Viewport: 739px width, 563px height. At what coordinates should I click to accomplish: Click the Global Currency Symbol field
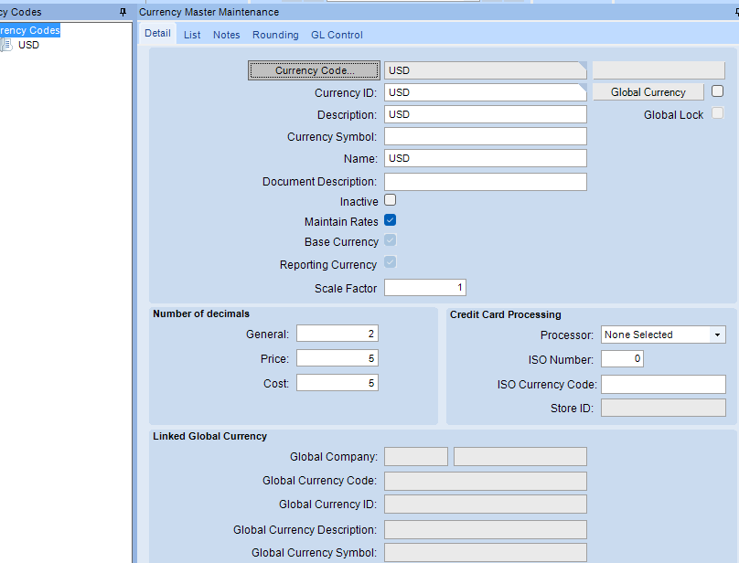click(486, 553)
